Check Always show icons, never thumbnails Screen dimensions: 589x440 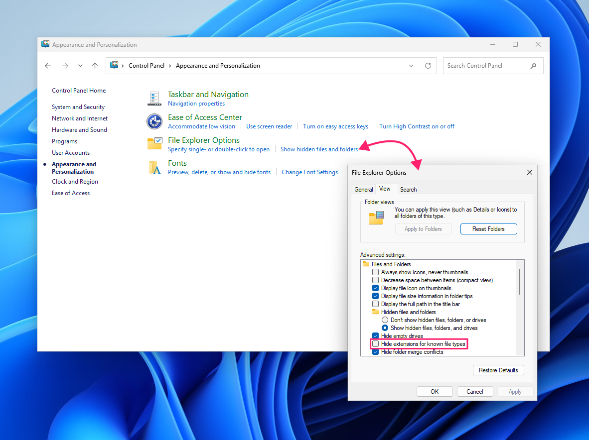coord(375,272)
